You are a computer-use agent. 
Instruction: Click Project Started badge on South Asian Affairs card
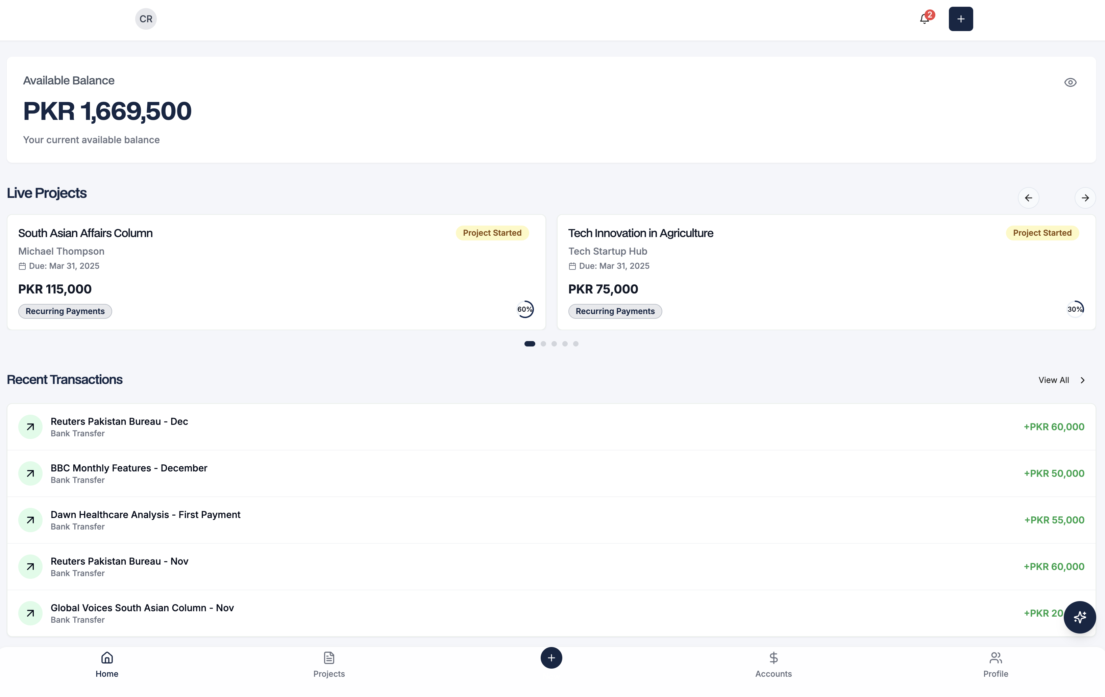pyautogui.click(x=492, y=233)
